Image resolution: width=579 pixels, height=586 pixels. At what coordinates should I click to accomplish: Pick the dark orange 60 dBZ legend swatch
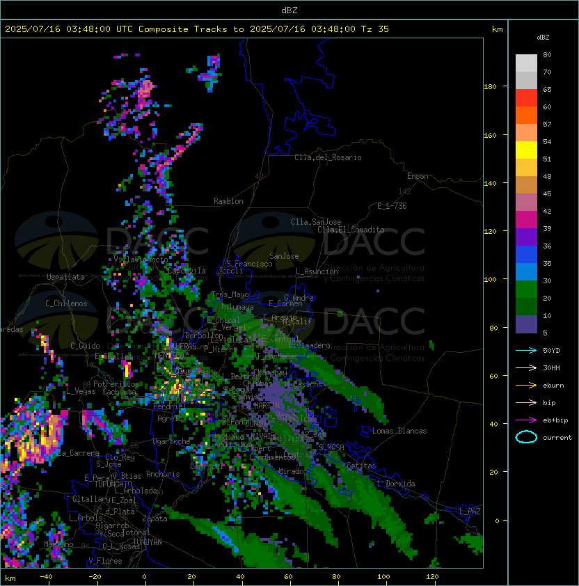click(x=526, y=115)
